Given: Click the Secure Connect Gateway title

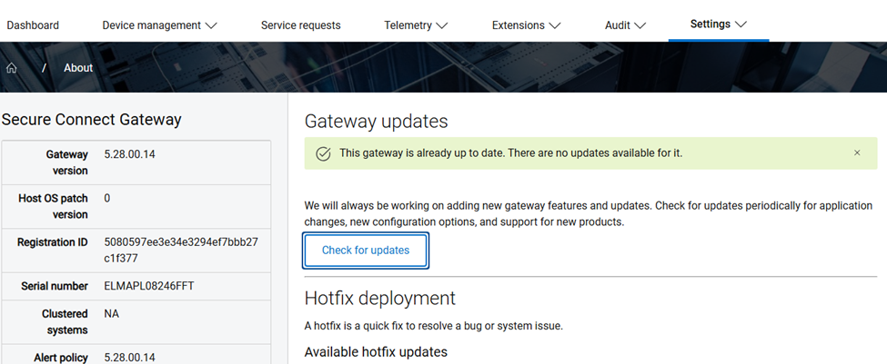Looking at the screenshot, I should (92, 120).
